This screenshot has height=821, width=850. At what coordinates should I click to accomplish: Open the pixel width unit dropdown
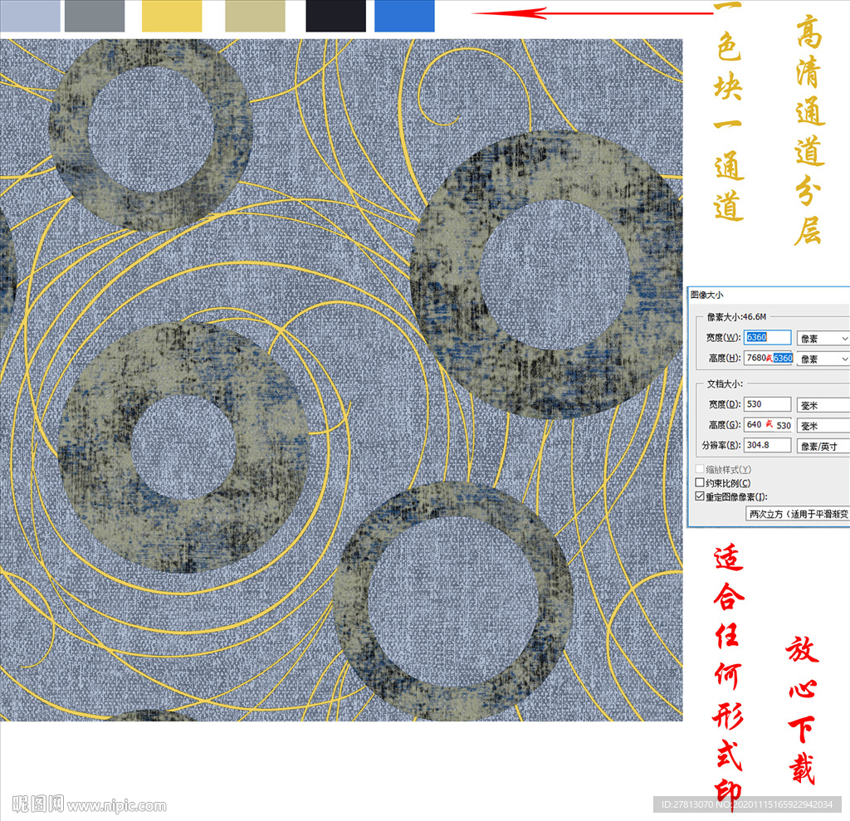823,338
